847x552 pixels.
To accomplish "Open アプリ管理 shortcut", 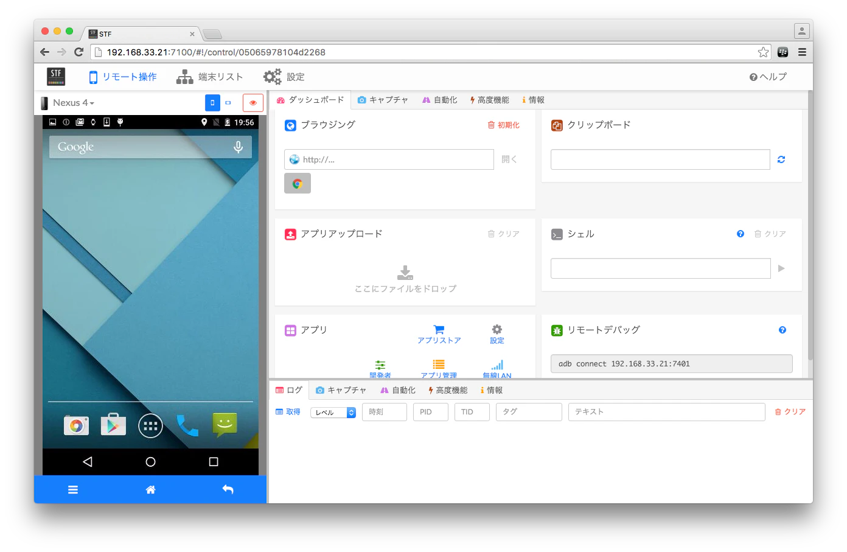I will click(x=439, y=369).
